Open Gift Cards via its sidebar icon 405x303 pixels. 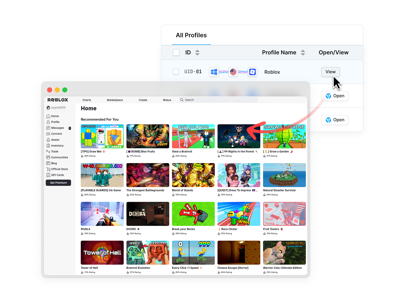pyautogui.click(x=48, y=175)
